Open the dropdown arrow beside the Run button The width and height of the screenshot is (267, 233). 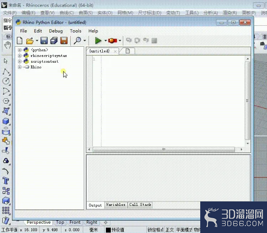click(x=105, y=40)
